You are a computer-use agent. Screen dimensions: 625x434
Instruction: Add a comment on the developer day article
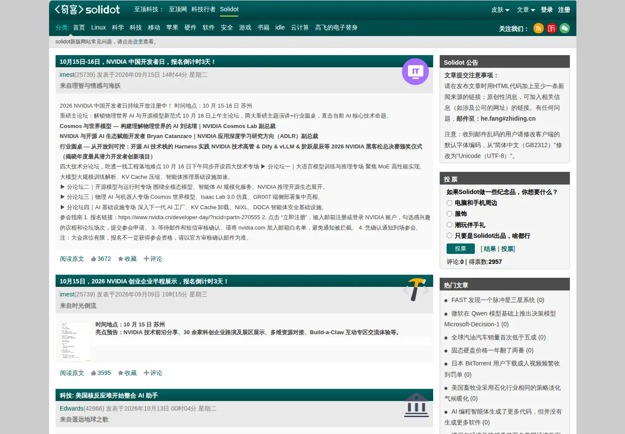click(x=153, y=259)
